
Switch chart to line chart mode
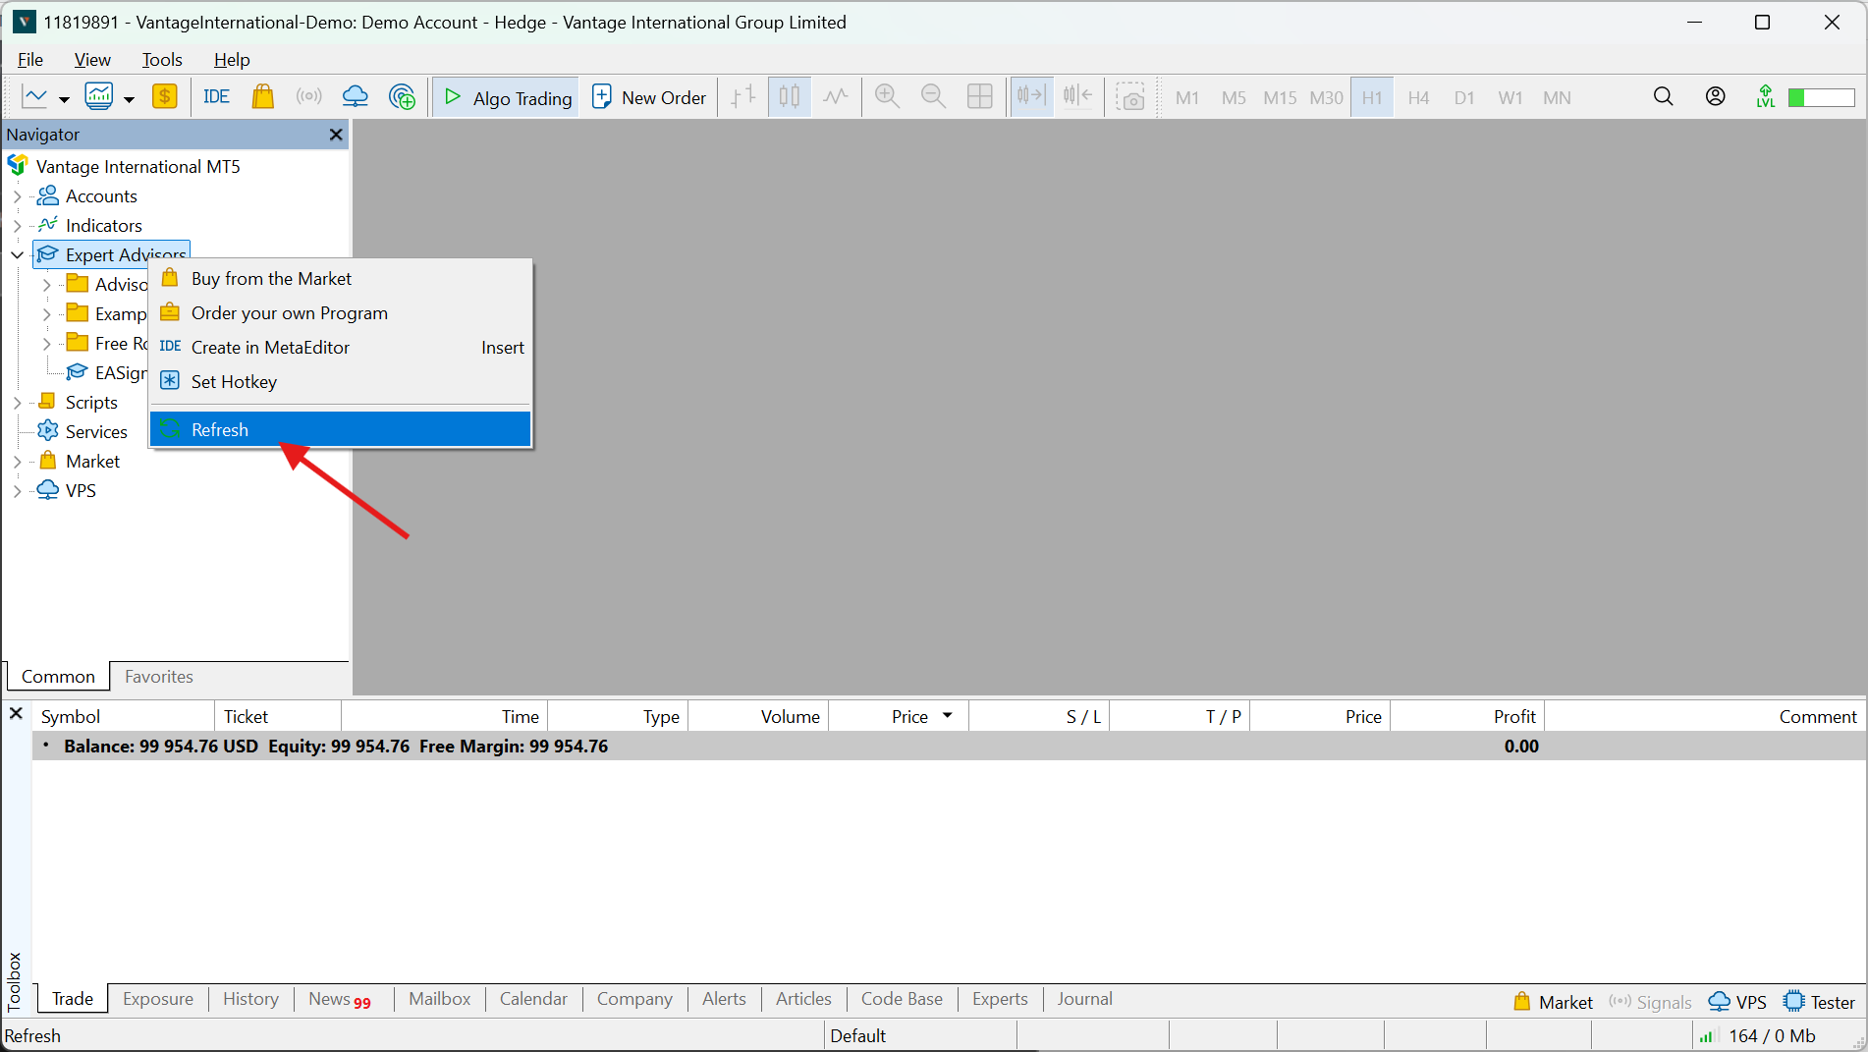coord(836,96)
